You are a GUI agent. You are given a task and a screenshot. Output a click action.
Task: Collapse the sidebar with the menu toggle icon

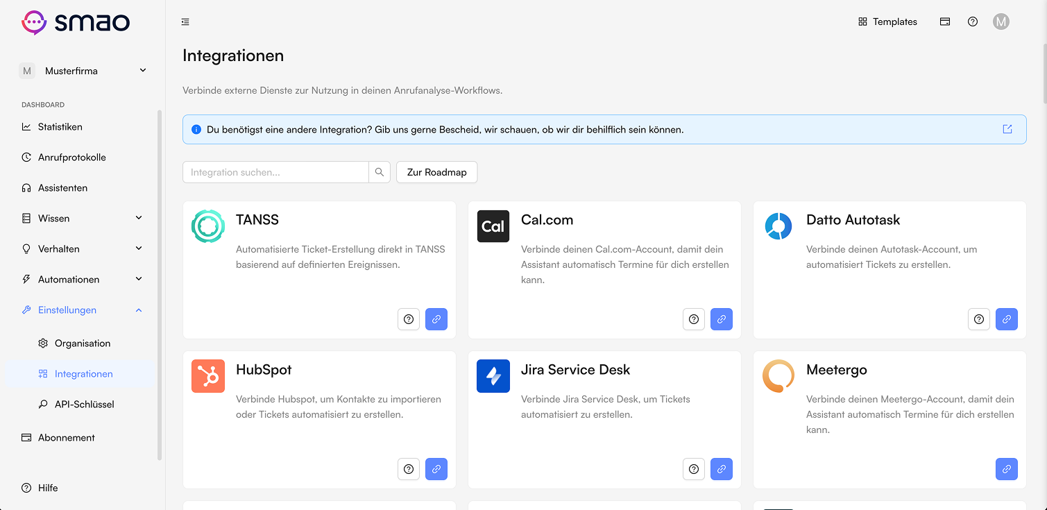pos(185,22)
